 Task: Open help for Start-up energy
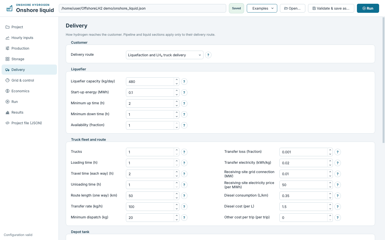tap(184, 93)
